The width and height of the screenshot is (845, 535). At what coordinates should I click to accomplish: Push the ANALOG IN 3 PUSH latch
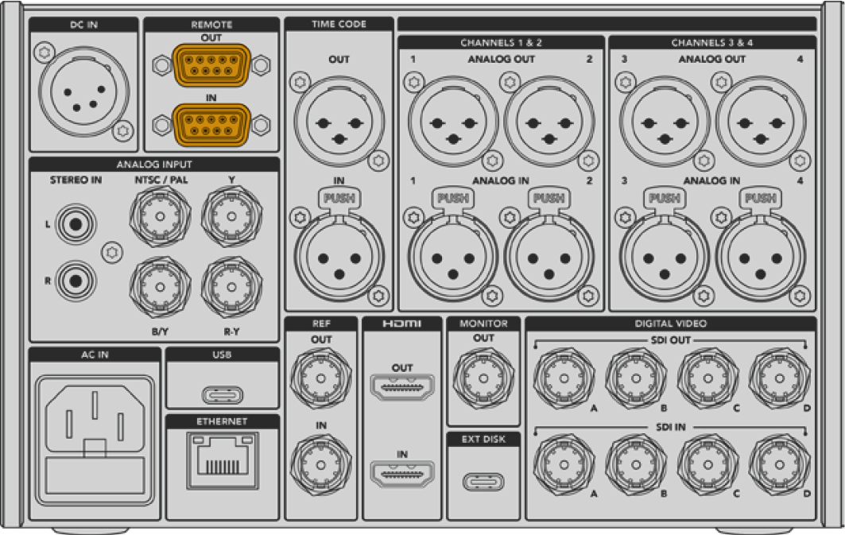tap(665, 198)
